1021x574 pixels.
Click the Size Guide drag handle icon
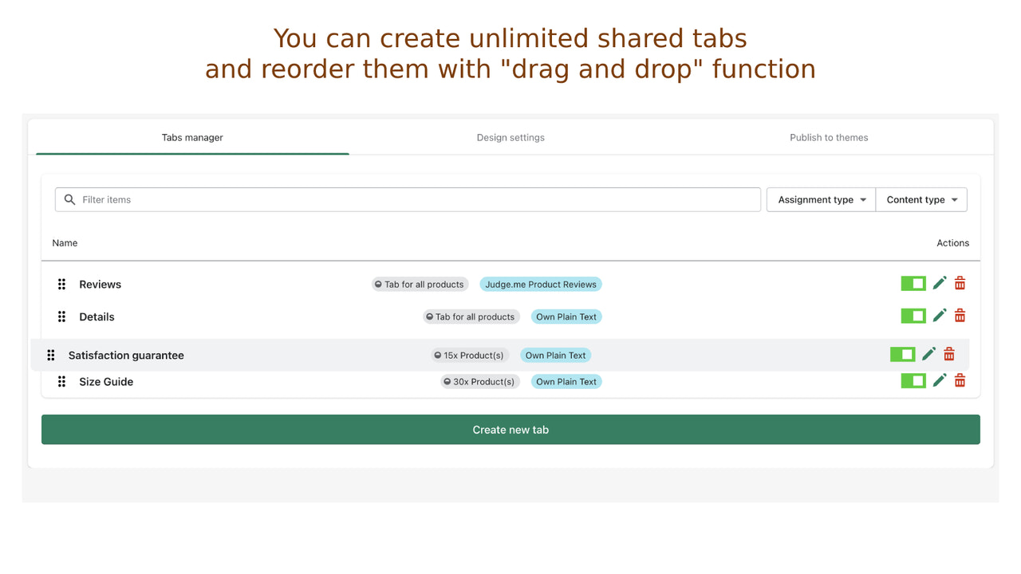61,381
